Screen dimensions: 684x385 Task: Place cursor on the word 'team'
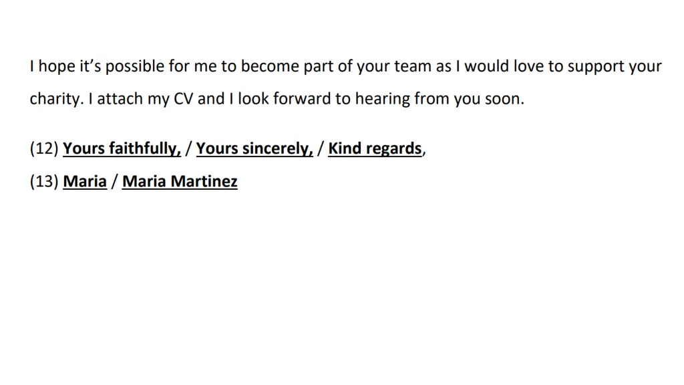(x=413, y=66)
